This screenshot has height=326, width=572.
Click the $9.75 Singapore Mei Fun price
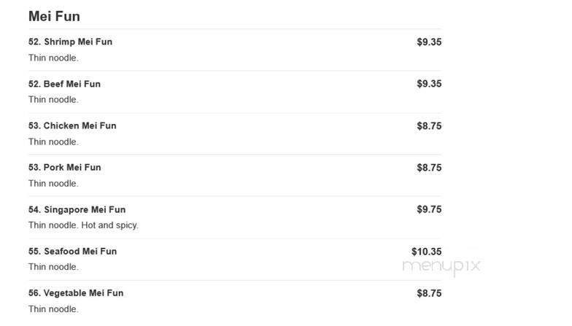pos(429,209)
